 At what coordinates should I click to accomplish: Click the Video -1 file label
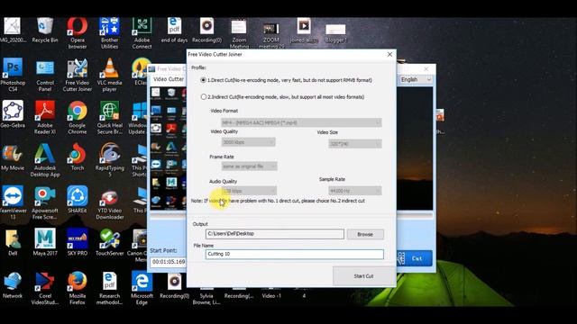(x=271, y=296)
